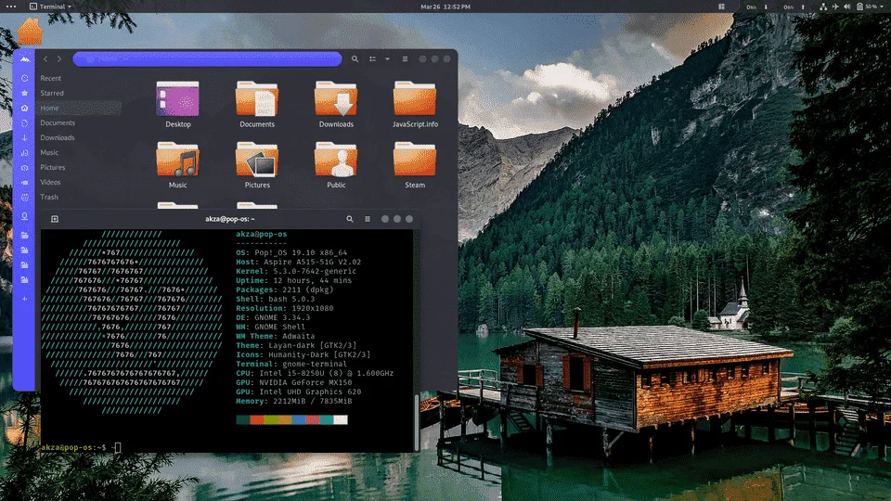Open the Home icon on the desktop
The width and height of the screenshot is (891, 501).
tap(30, 31)
